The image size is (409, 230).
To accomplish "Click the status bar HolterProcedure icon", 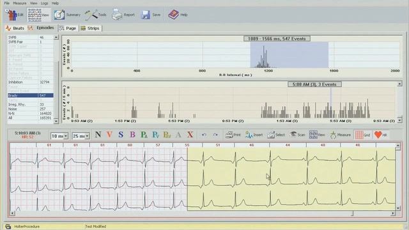I will click(x=8, y=227).
